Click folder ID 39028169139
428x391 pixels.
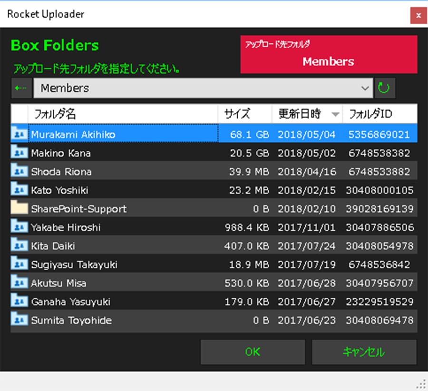click(x=379, y=209)
